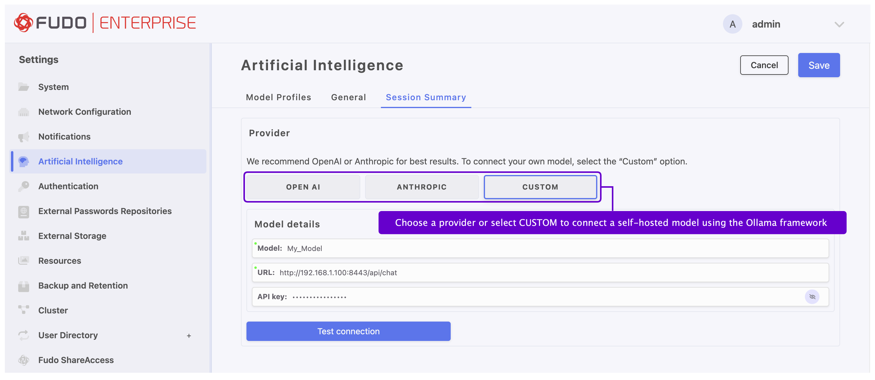Click the Authentication key icon
This screenshot has width=875, height=380.
tap(23, 186)
